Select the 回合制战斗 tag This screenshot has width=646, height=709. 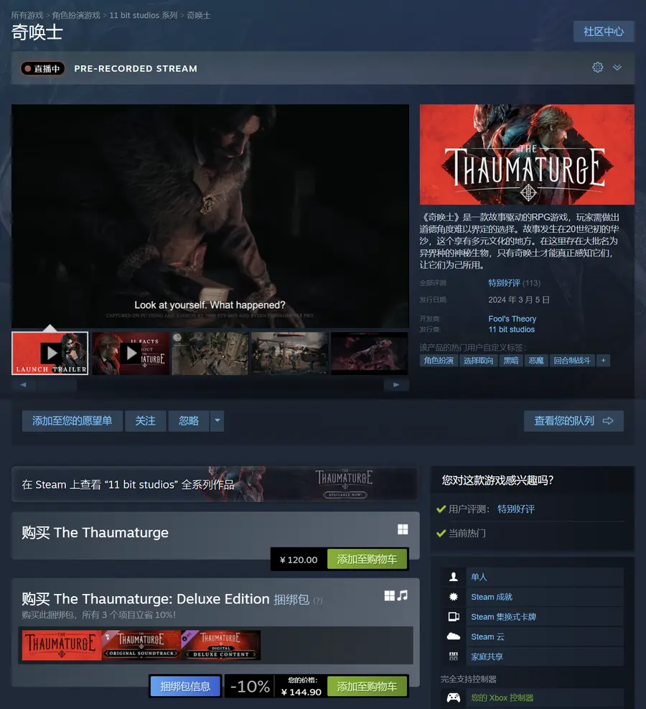click(572, 361)
